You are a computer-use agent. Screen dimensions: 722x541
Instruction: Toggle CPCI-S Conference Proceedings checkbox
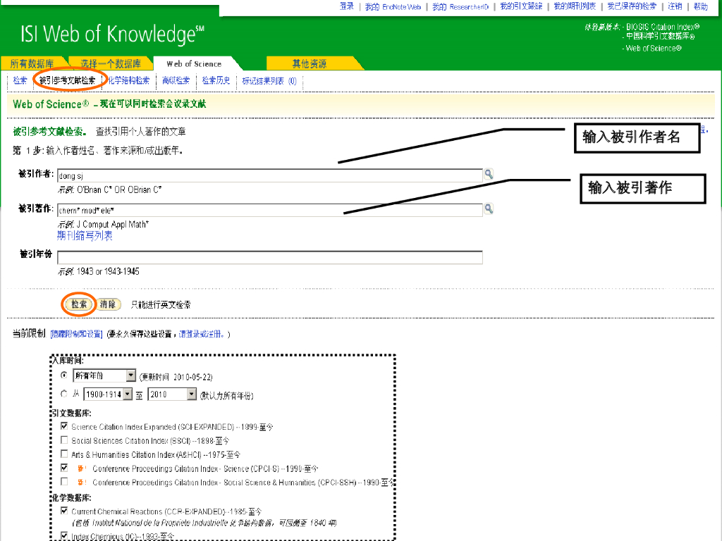(x=64, y=468)
